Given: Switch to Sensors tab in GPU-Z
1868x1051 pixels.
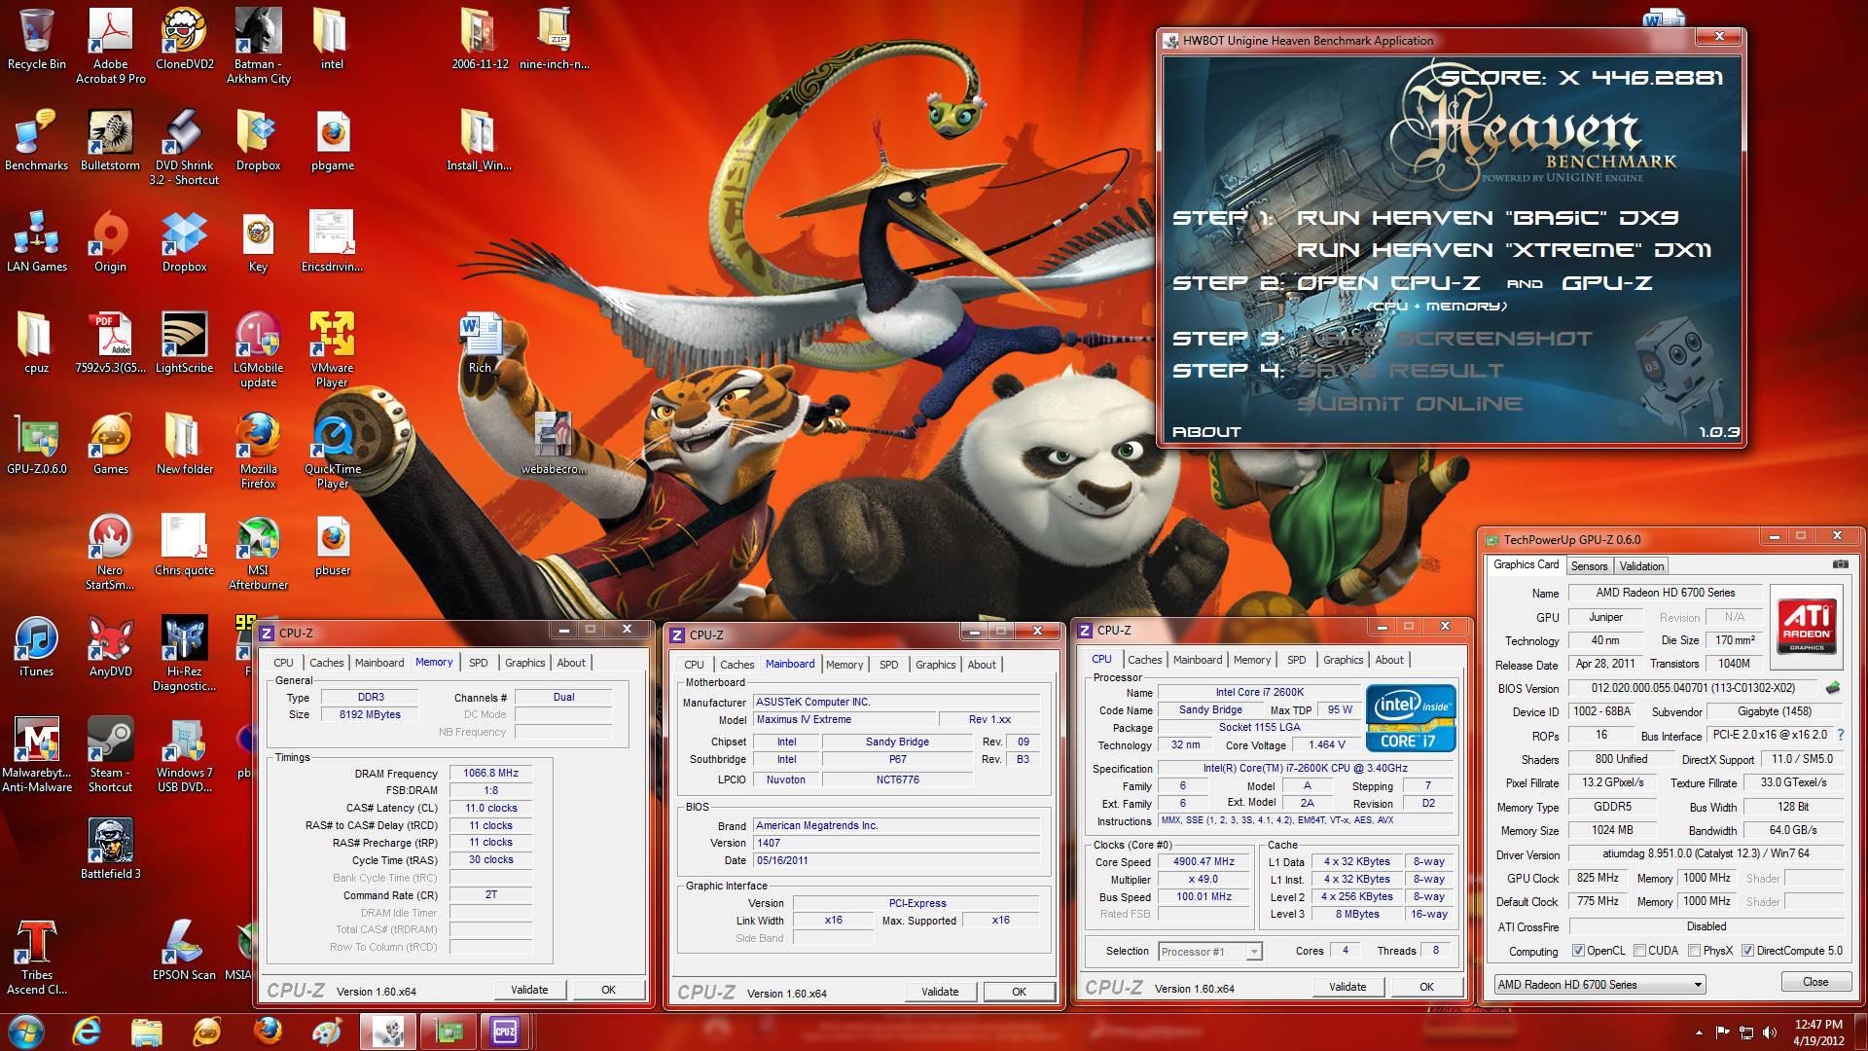Looking at the screenshot, I should pos(1588,565).
